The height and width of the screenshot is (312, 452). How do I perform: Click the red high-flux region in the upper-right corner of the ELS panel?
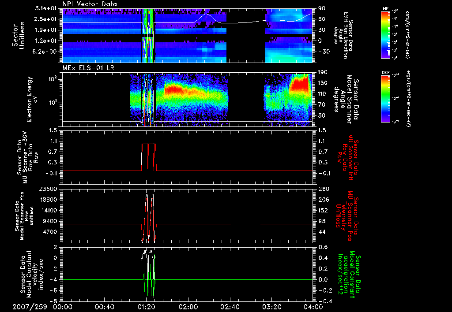(300, 83)
